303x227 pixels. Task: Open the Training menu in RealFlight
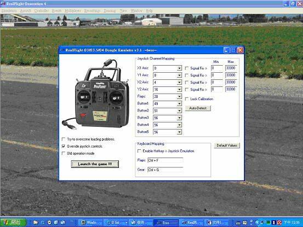click(110, 11)
